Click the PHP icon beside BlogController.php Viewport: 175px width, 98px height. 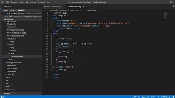(8, 30)
